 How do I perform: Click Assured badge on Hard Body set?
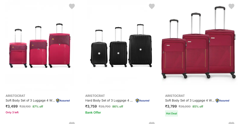click(x=143, y=100)
